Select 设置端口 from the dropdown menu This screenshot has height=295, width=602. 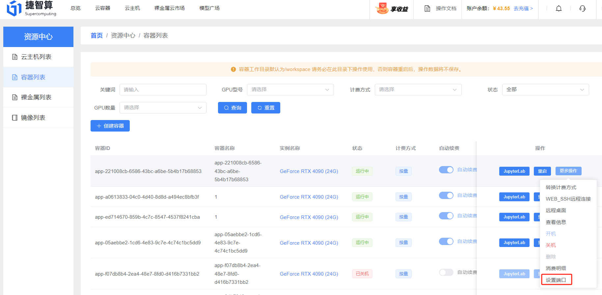(556, 280)
